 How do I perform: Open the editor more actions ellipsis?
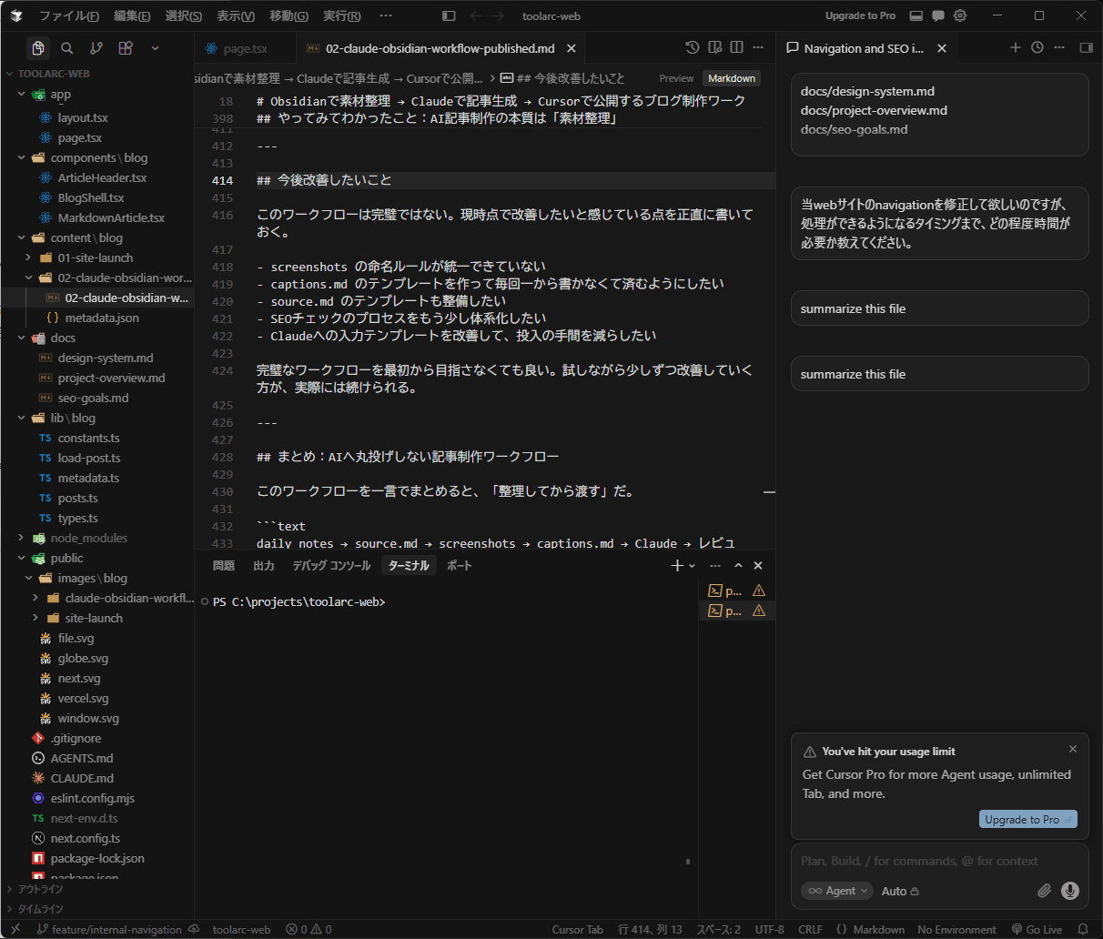click(759, 47)
